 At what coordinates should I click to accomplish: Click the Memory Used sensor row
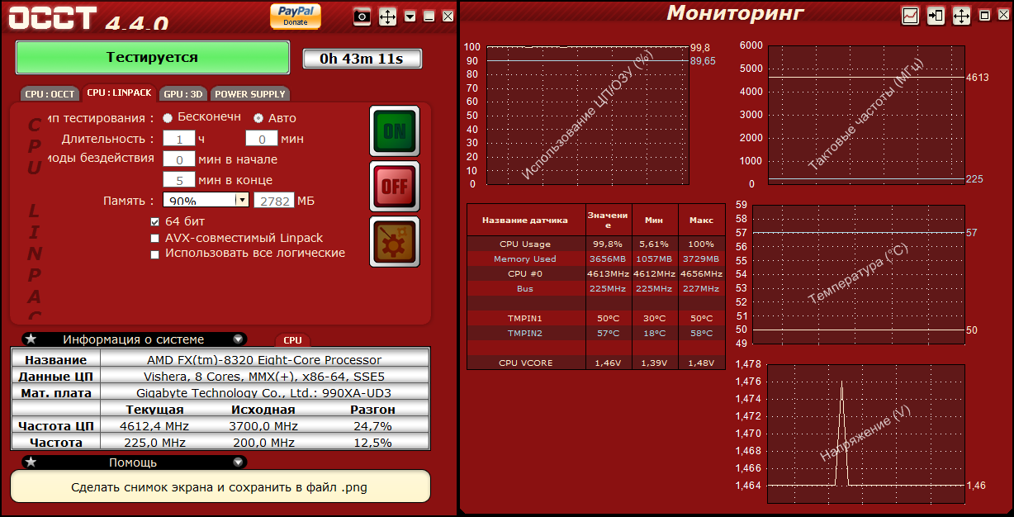[x=596, y=258]
